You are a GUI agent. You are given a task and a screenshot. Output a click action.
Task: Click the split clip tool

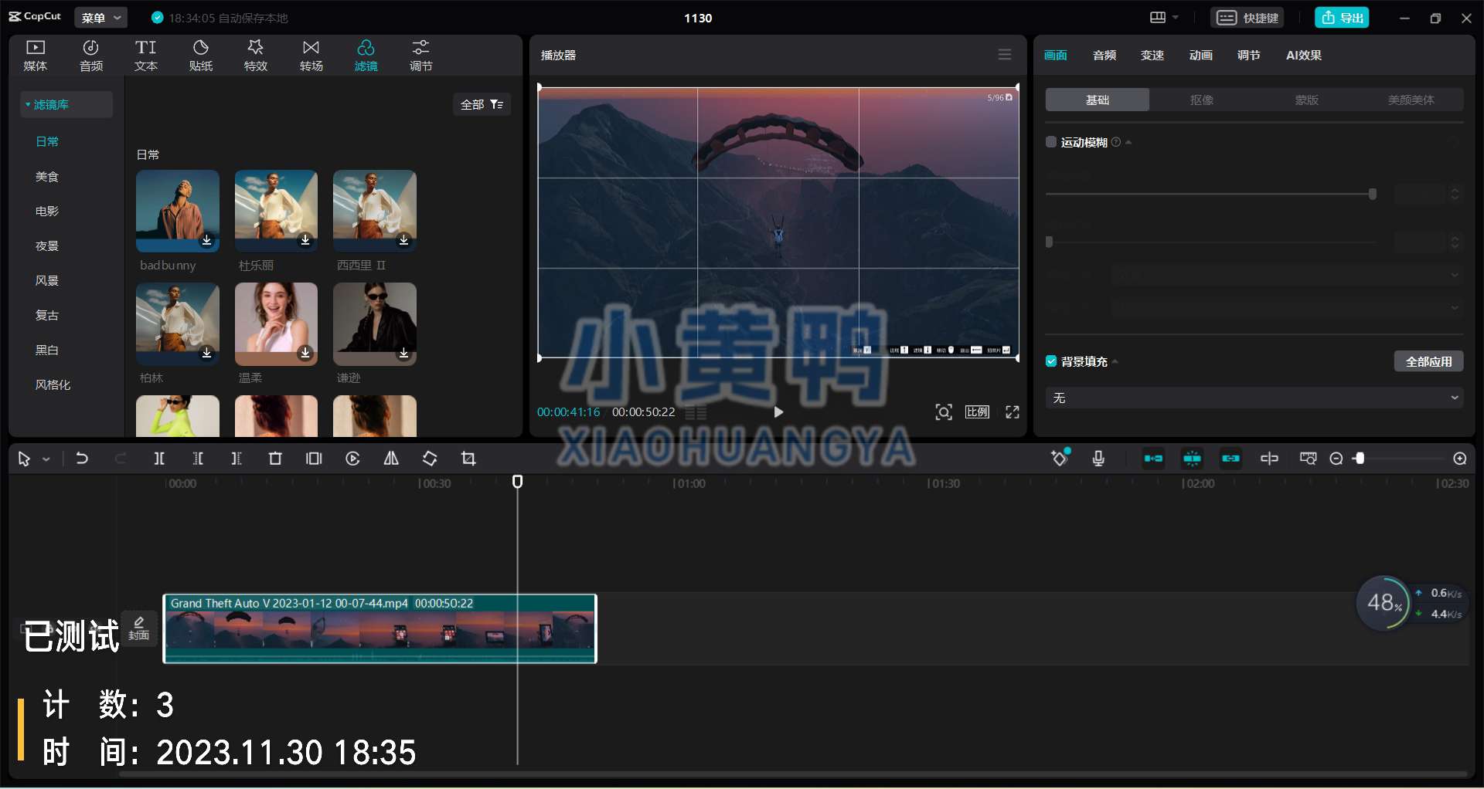pyautogui.click(x=159, y=459)
